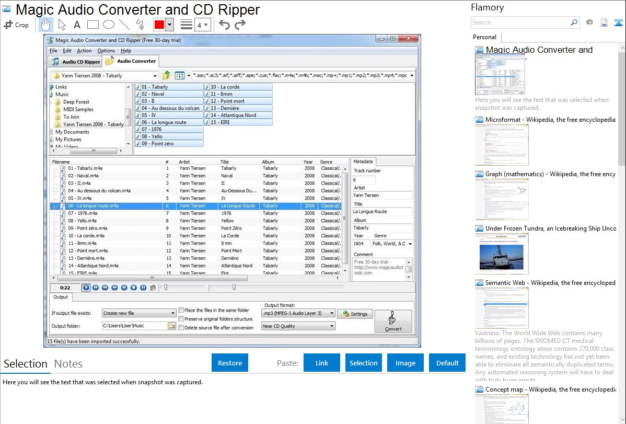
Task: Take a snapshot with the camera icon
Action: tap(589, 22)
